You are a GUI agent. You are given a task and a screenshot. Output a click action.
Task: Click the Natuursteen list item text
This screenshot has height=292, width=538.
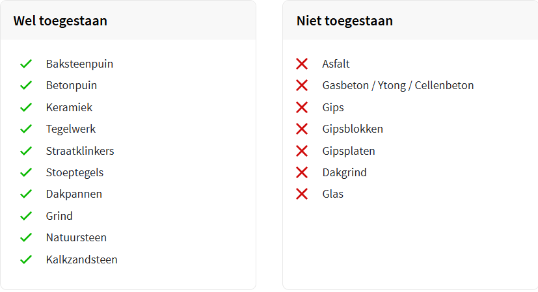tap(76, 237)
